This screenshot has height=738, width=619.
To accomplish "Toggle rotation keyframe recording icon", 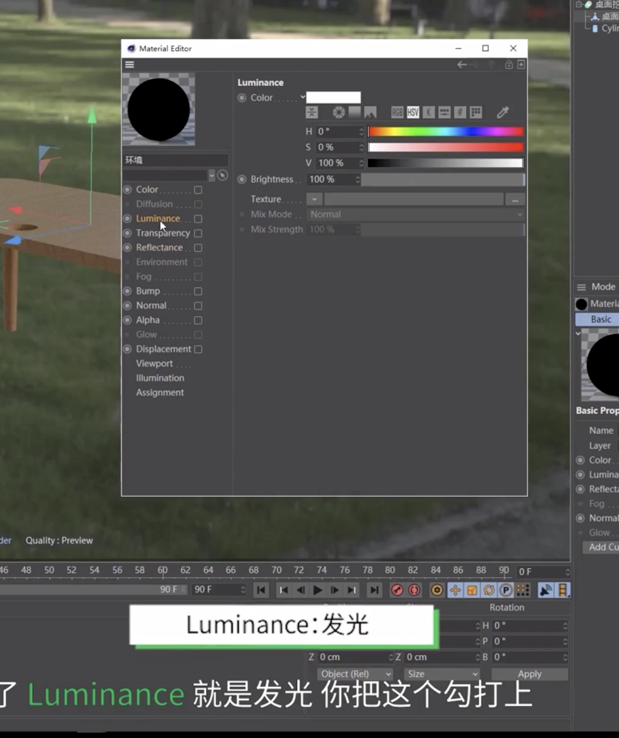I will (489, 590).
